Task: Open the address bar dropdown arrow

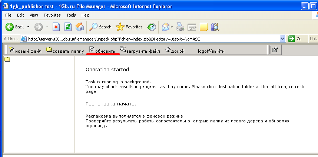Action: pos(283,39)
